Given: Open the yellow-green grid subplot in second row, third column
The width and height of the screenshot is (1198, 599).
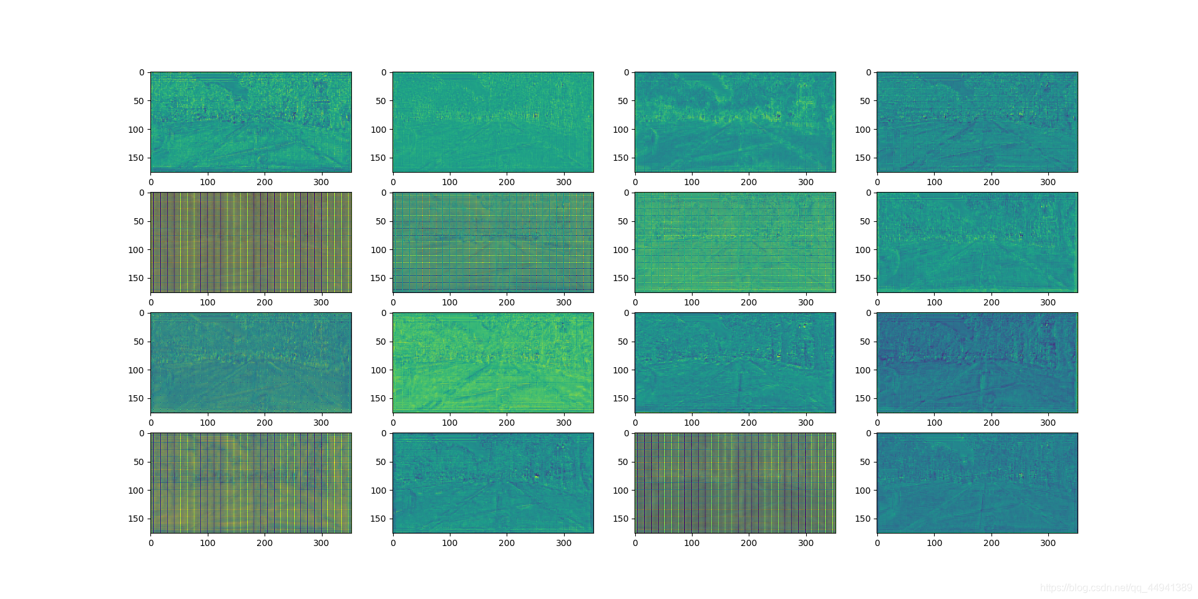Looking at the screenshot, I should point(735,242).
